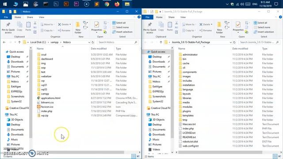Click Paste icon in htdocs window ribbon

pyautogui.click(x=28, y=26)
